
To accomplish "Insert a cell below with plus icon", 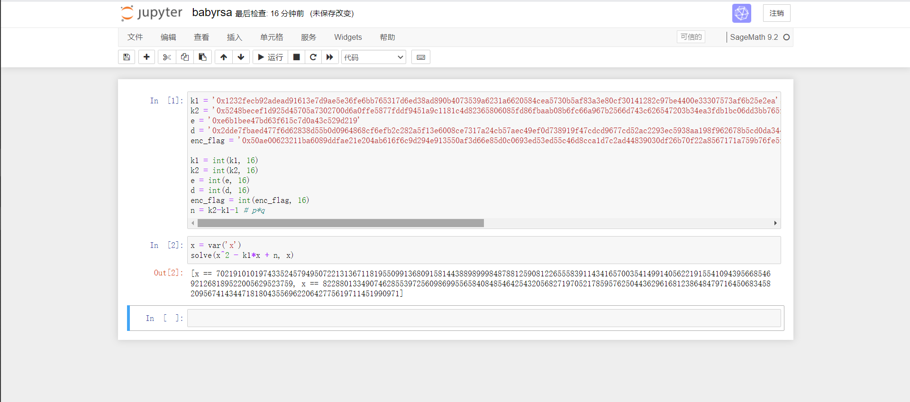I will point(146,57).
